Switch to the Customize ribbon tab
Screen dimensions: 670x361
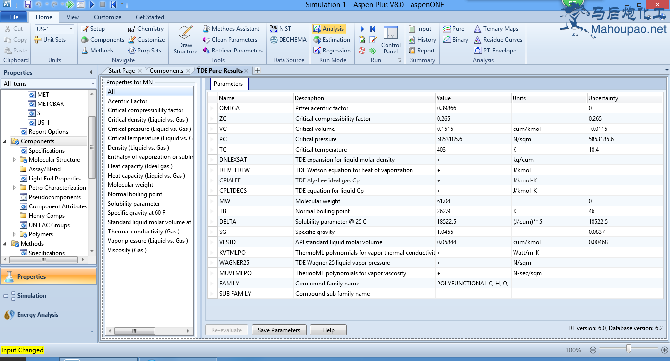coord(107,17)
